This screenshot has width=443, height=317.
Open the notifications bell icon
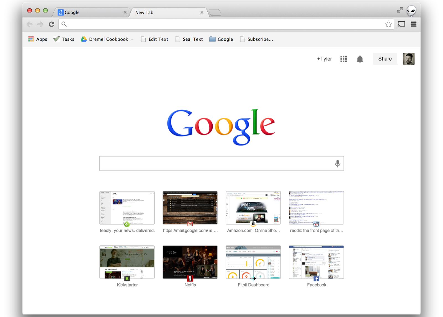coord(360,59)
